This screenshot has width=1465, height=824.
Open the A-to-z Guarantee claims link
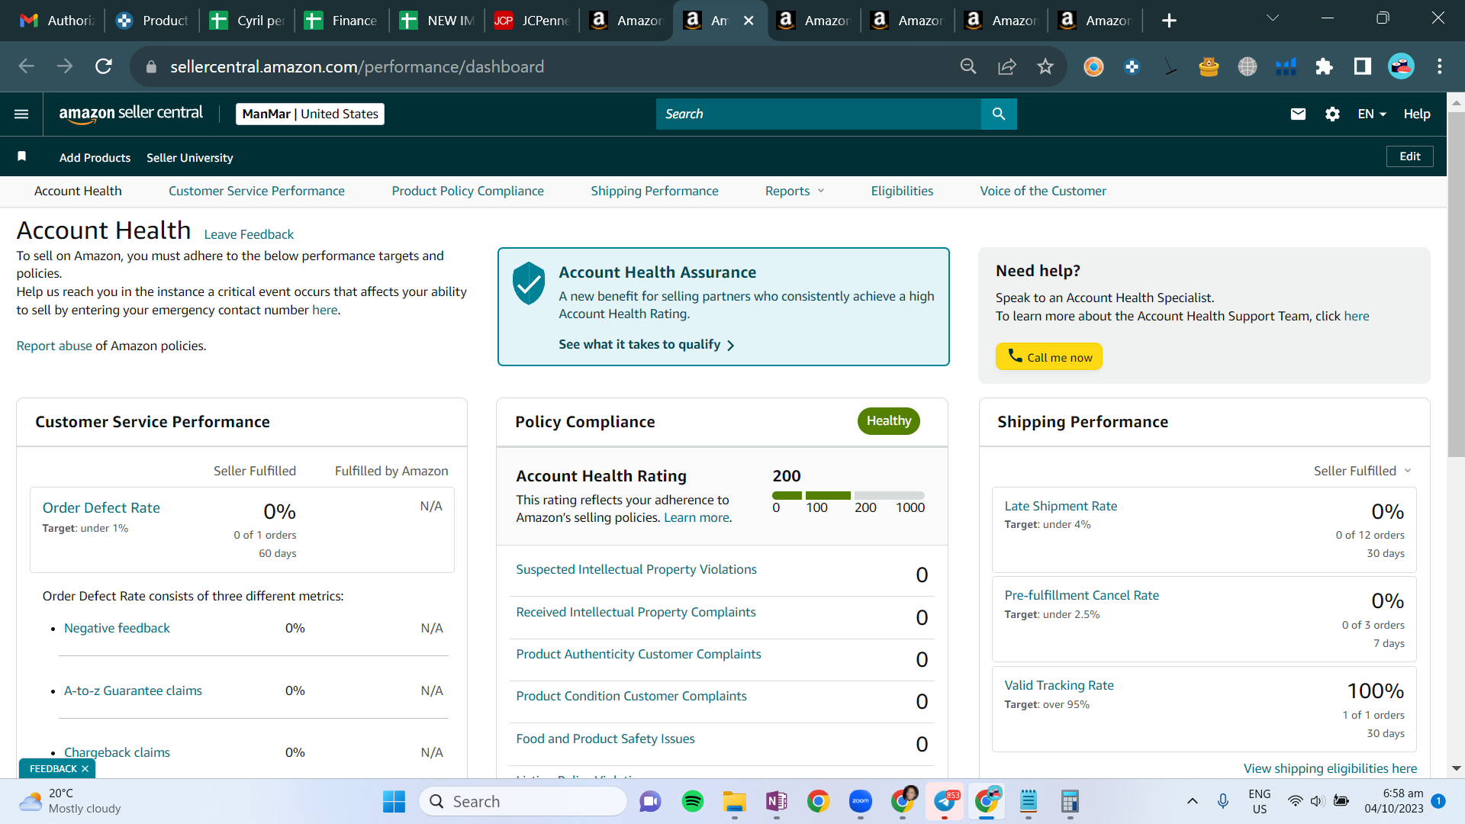click(x=133, y=691)
